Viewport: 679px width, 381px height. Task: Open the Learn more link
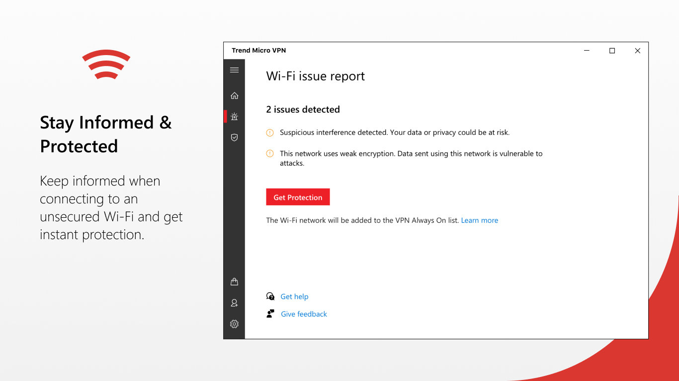pyautogui.click(x=479, y=220)
